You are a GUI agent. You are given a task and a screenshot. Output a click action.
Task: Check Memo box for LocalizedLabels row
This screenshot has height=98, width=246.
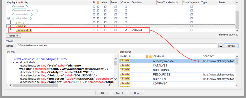point(116,14)
